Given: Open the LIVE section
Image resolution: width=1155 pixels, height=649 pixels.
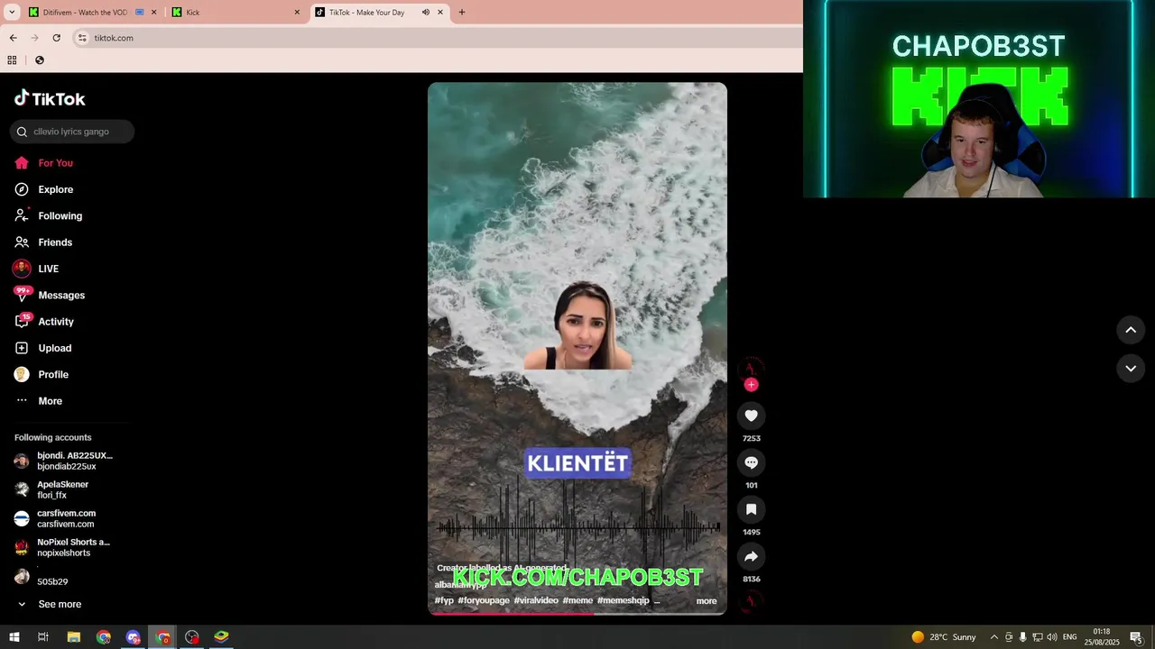Looking at the screenshot, I should pos(48,269).
